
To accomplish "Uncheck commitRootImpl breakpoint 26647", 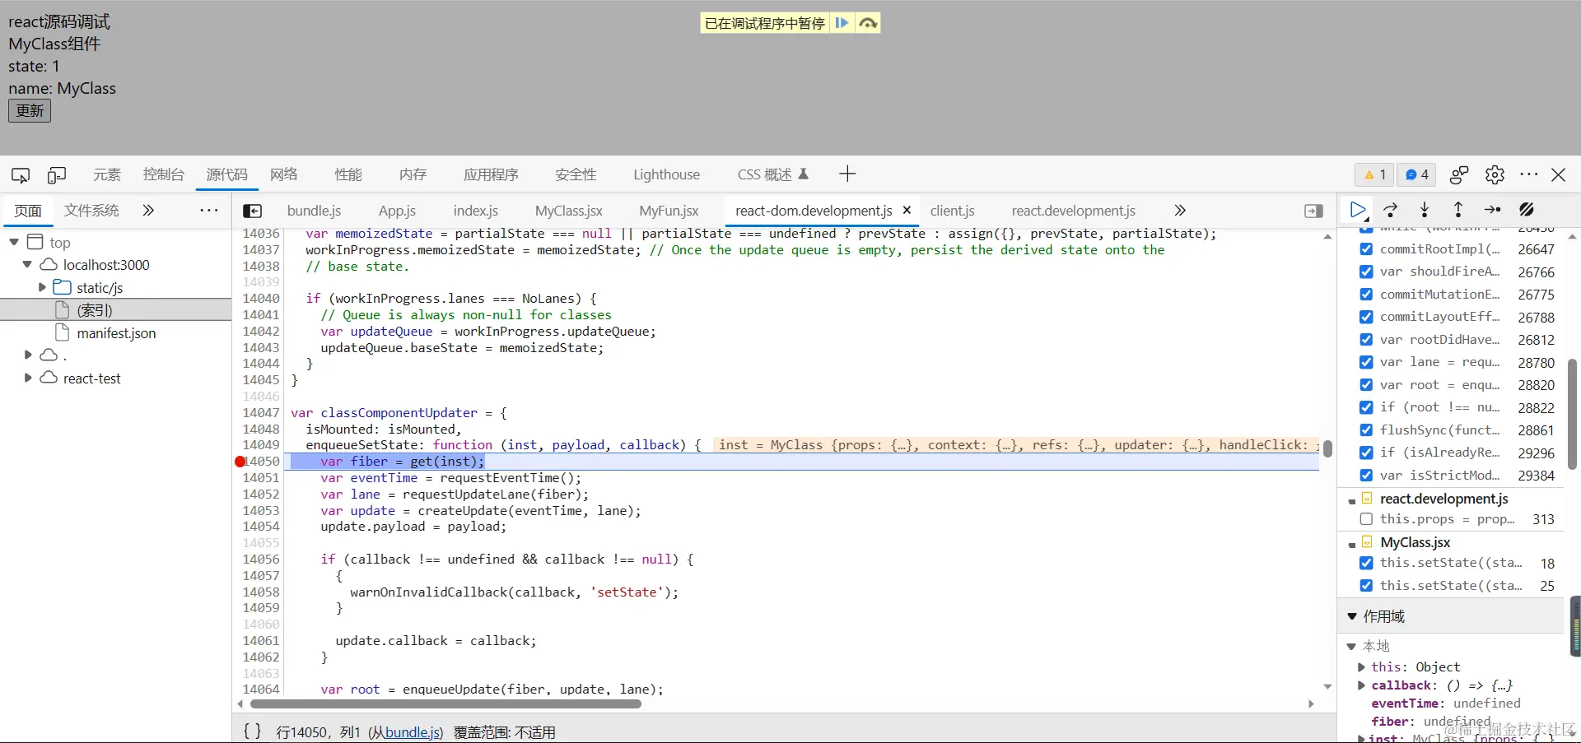I will [1366, 248].
